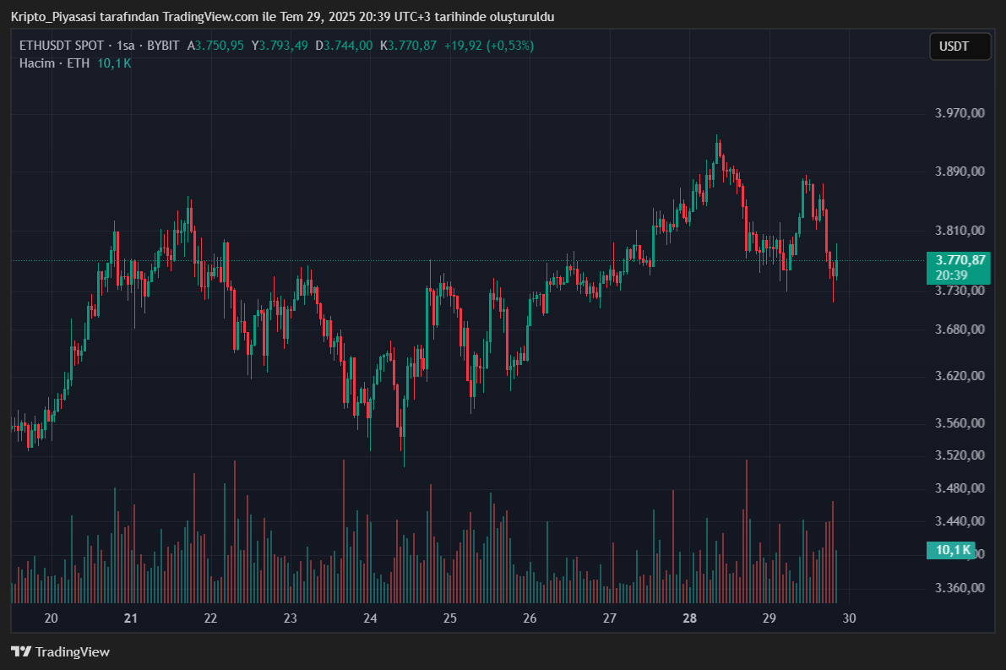Select date 28 on the time axis
1006x670 pixels.
(x=689, y=618)
